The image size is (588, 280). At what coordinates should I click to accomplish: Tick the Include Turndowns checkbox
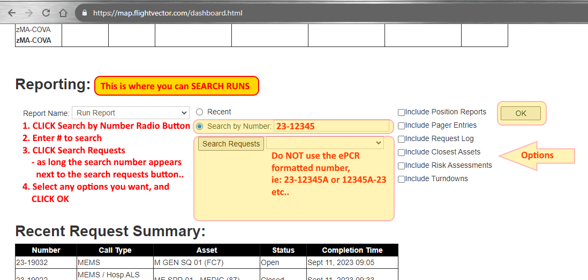tap(401, 179)
